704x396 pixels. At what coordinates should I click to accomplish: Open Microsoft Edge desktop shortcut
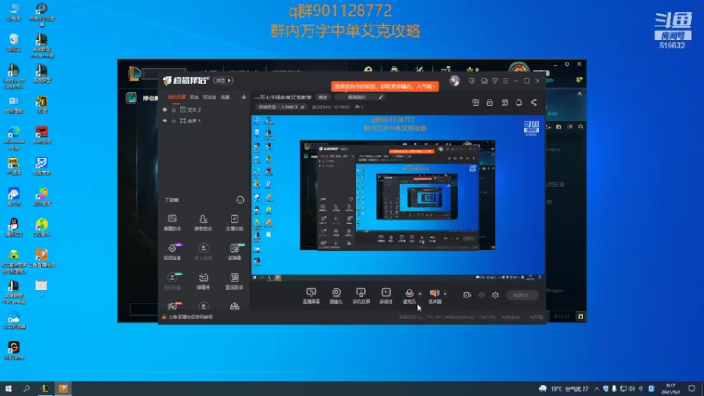pyautogui.click(x=14, y=137)
